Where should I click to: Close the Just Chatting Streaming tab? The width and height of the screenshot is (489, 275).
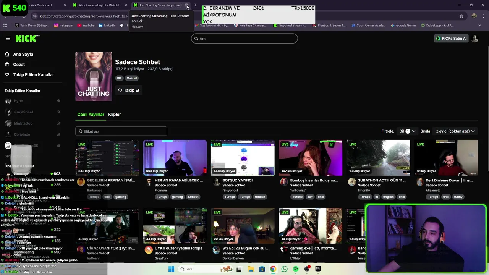(186, 5)
